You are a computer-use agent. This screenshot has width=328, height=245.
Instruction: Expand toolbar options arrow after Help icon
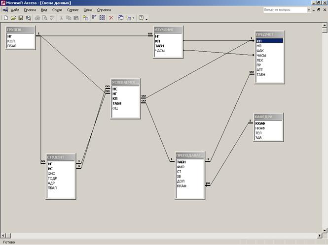tap(147, 18)
